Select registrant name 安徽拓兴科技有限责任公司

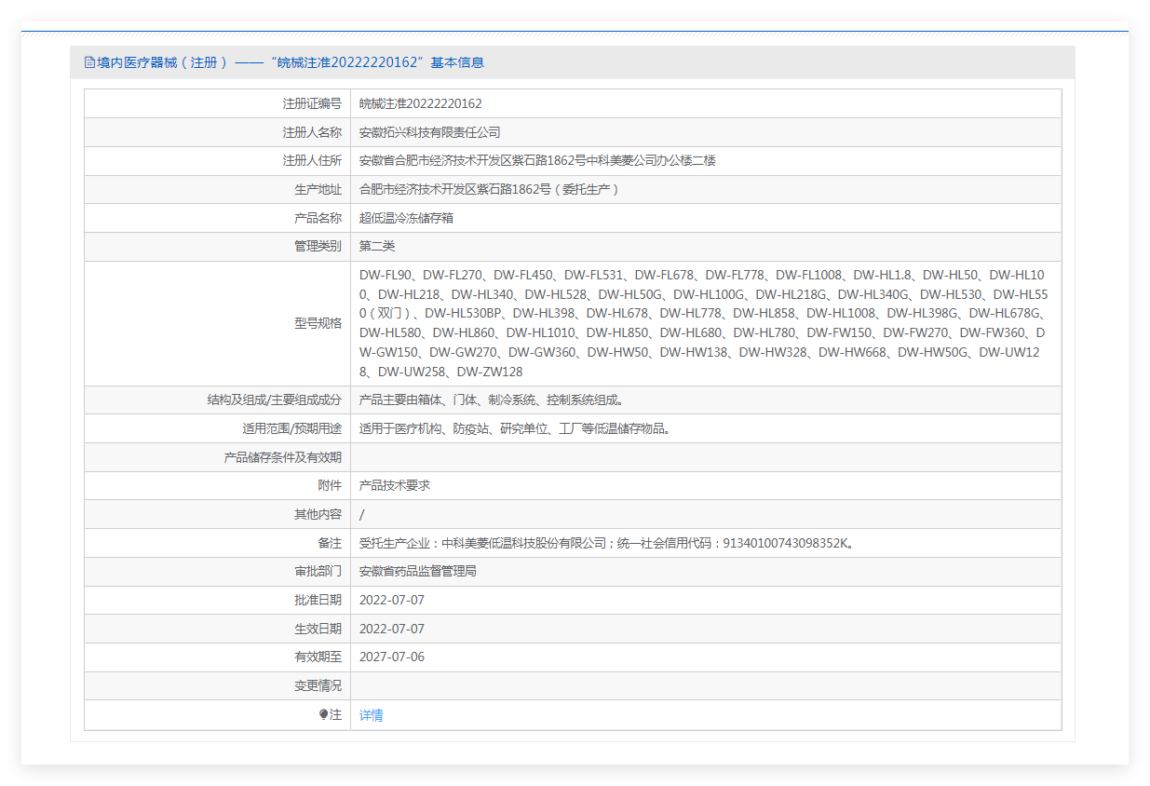click(x=430, y=132)
